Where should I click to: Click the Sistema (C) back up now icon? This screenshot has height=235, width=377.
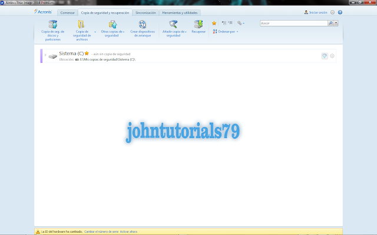325,56
